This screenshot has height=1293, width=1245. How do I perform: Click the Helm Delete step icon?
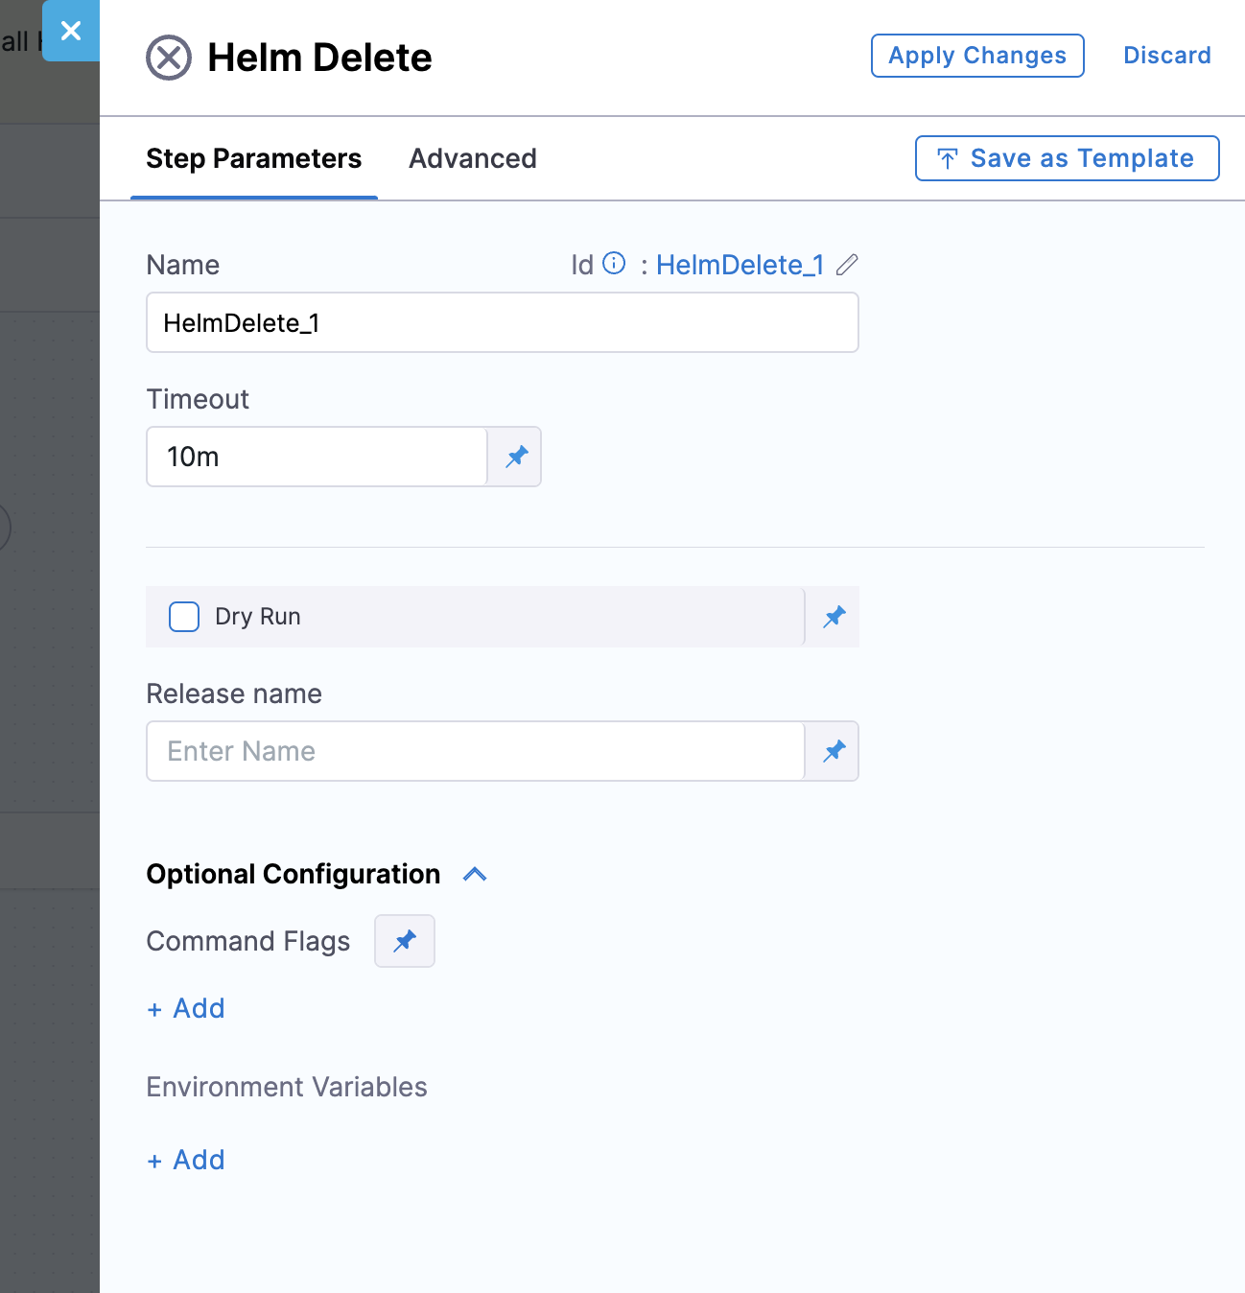169,58
